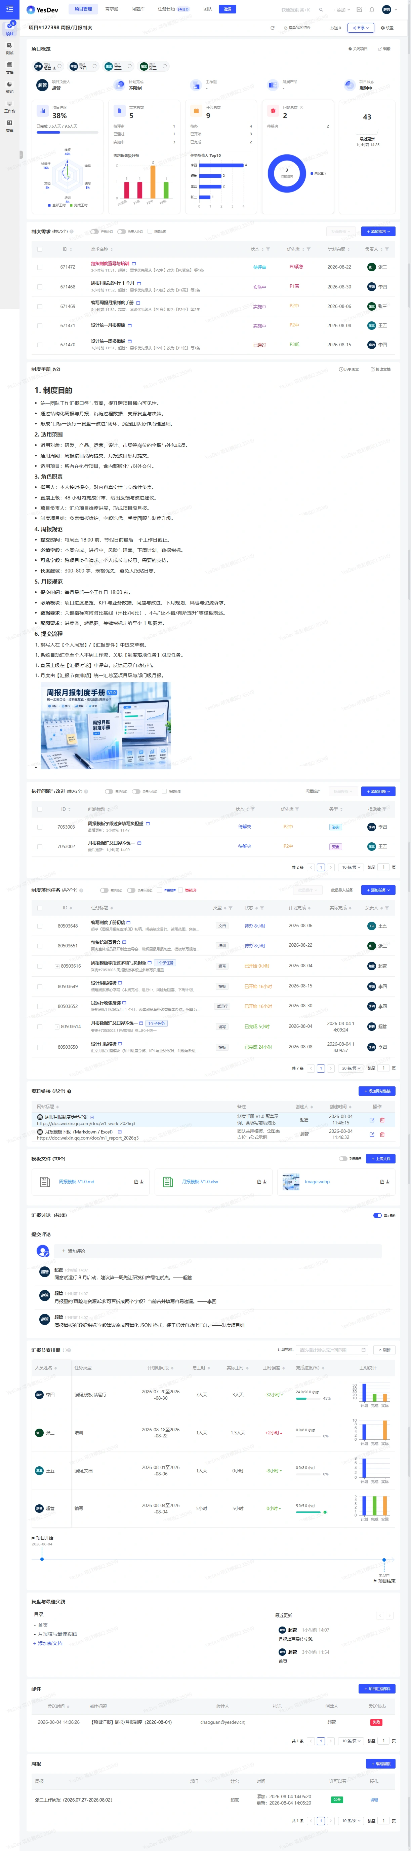The image size is (411, 1851).
Task: Open the 文档 sidebar icon
Action: 9,67
